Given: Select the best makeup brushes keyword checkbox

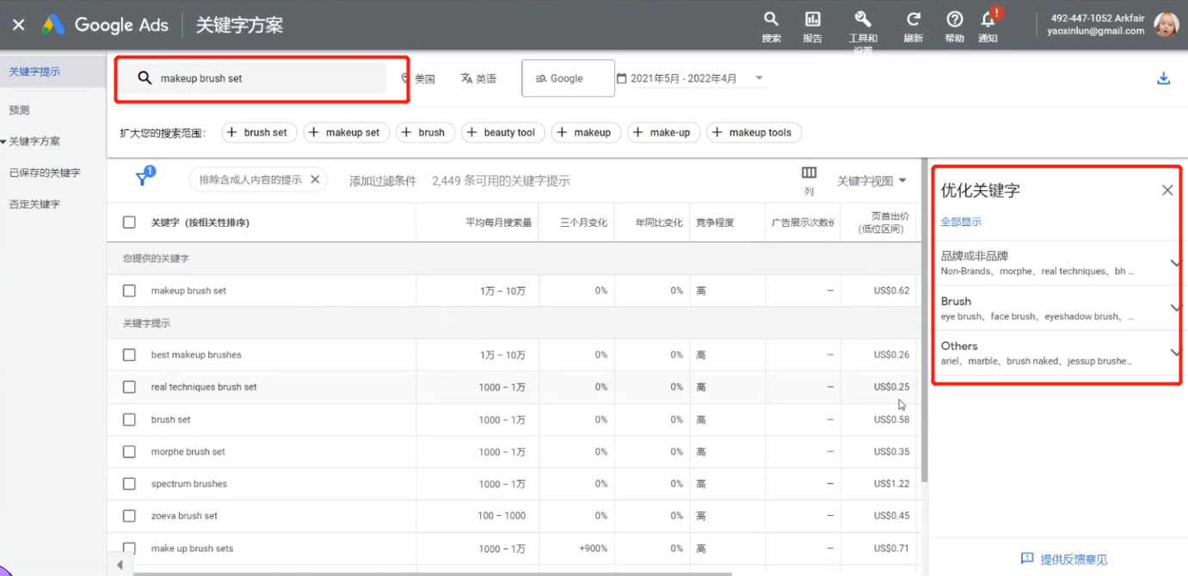Looking at the screenshot, I should [129, 354].
